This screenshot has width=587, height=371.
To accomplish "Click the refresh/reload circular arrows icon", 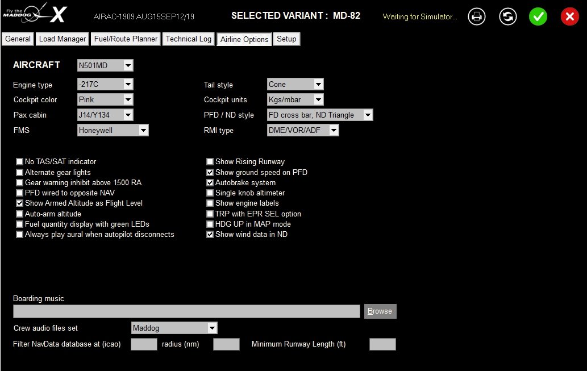I will 507,17.
